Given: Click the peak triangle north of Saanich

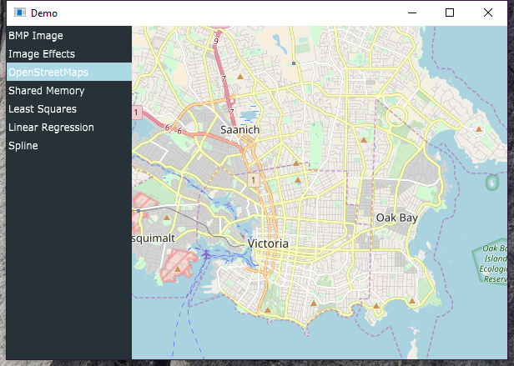Looking at the screenshot, I should point(240,77).
